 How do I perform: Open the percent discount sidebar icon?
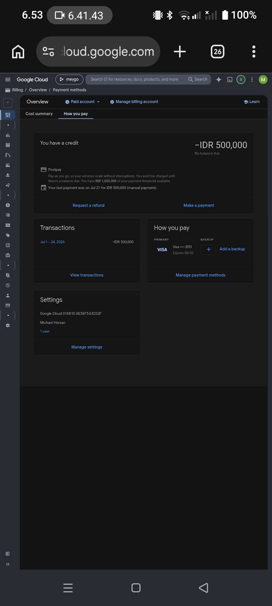(x=8, y=225)
